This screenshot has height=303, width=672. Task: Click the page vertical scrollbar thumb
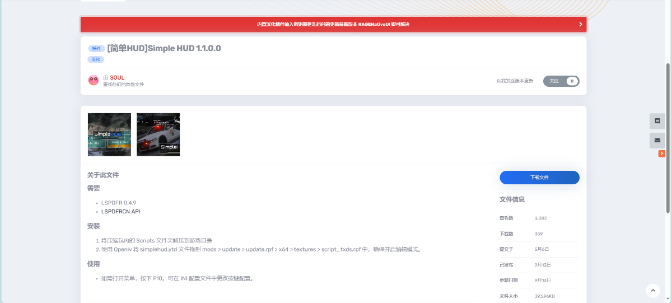pyautogui.click(x=668, y=138)
